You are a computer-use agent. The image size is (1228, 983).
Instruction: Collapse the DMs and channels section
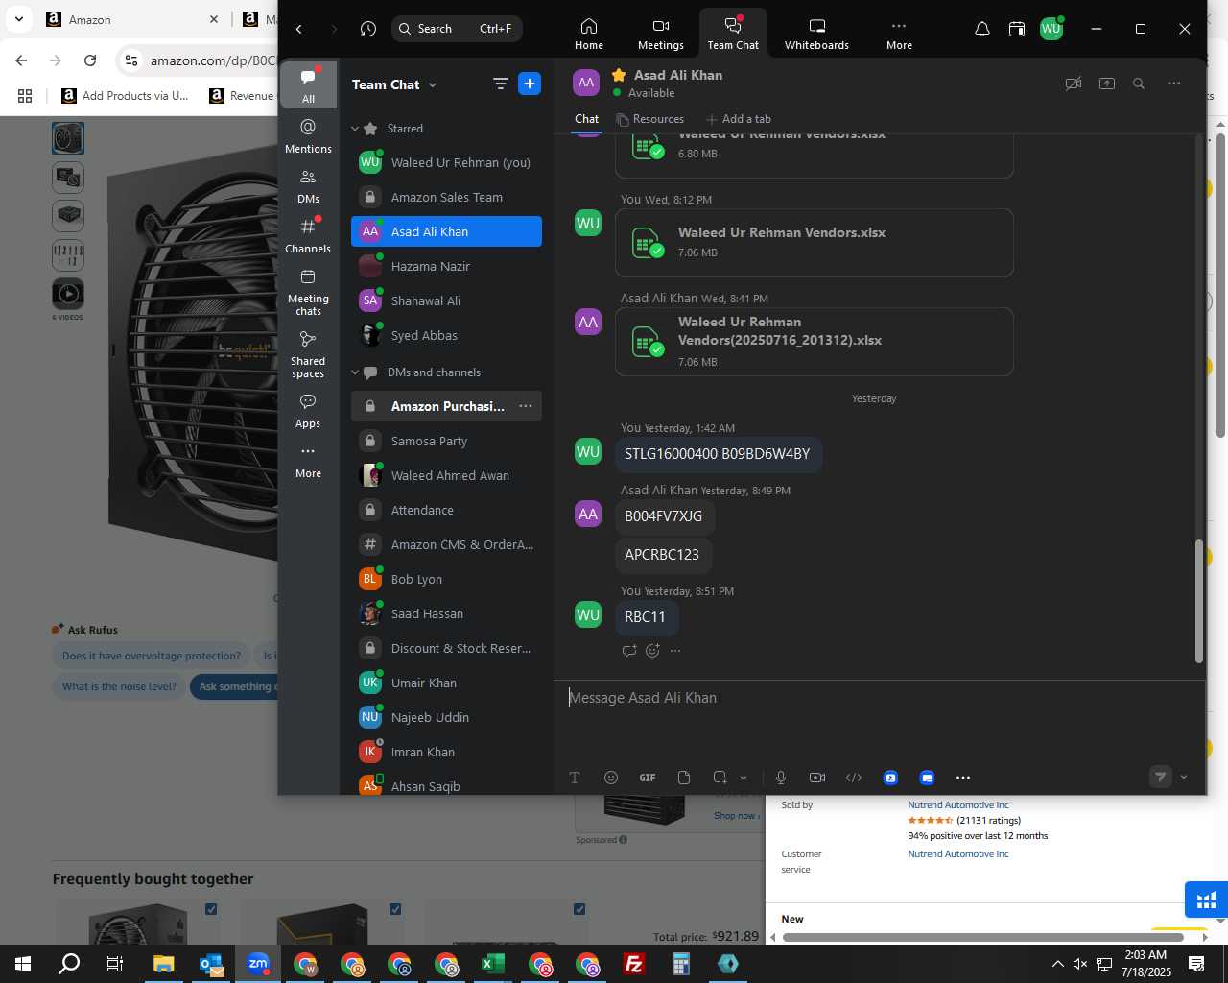[x=355, y=372]
